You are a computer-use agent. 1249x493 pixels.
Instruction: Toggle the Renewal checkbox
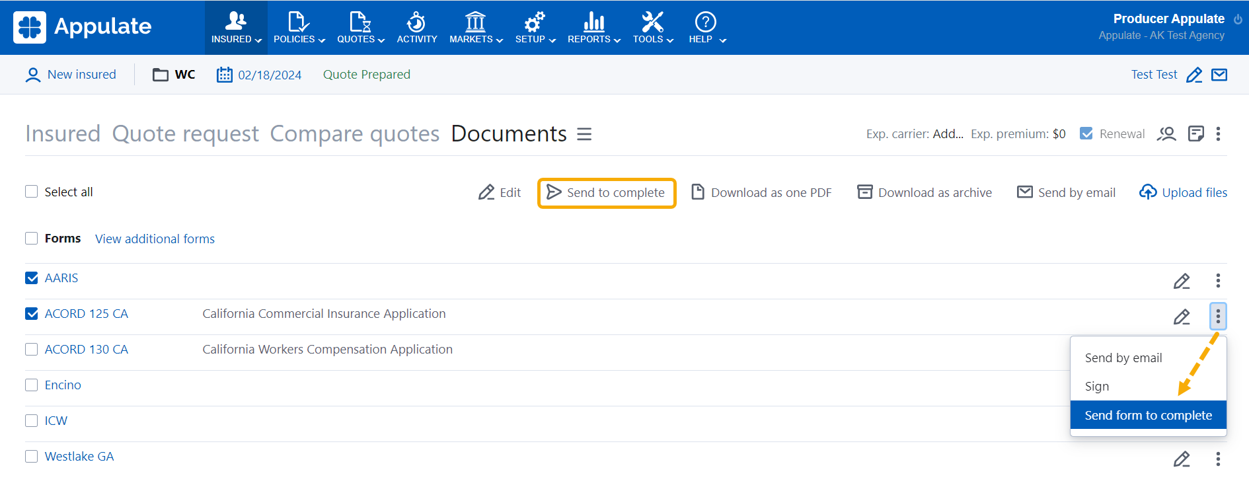pos(1086,134)
